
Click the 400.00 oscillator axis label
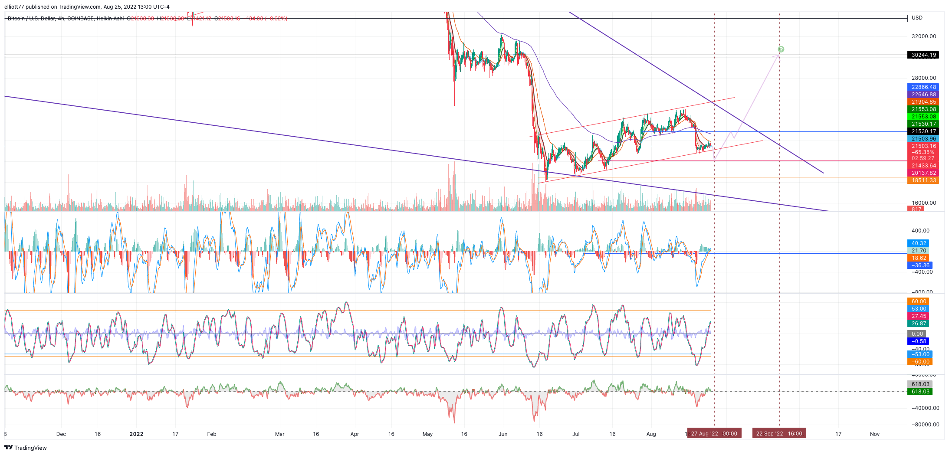point(920,231)
